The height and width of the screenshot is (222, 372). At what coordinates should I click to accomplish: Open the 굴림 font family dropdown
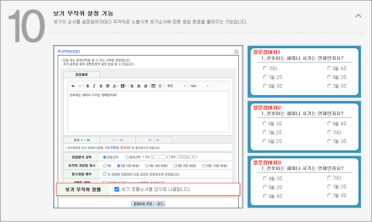(x=176, y=86)
